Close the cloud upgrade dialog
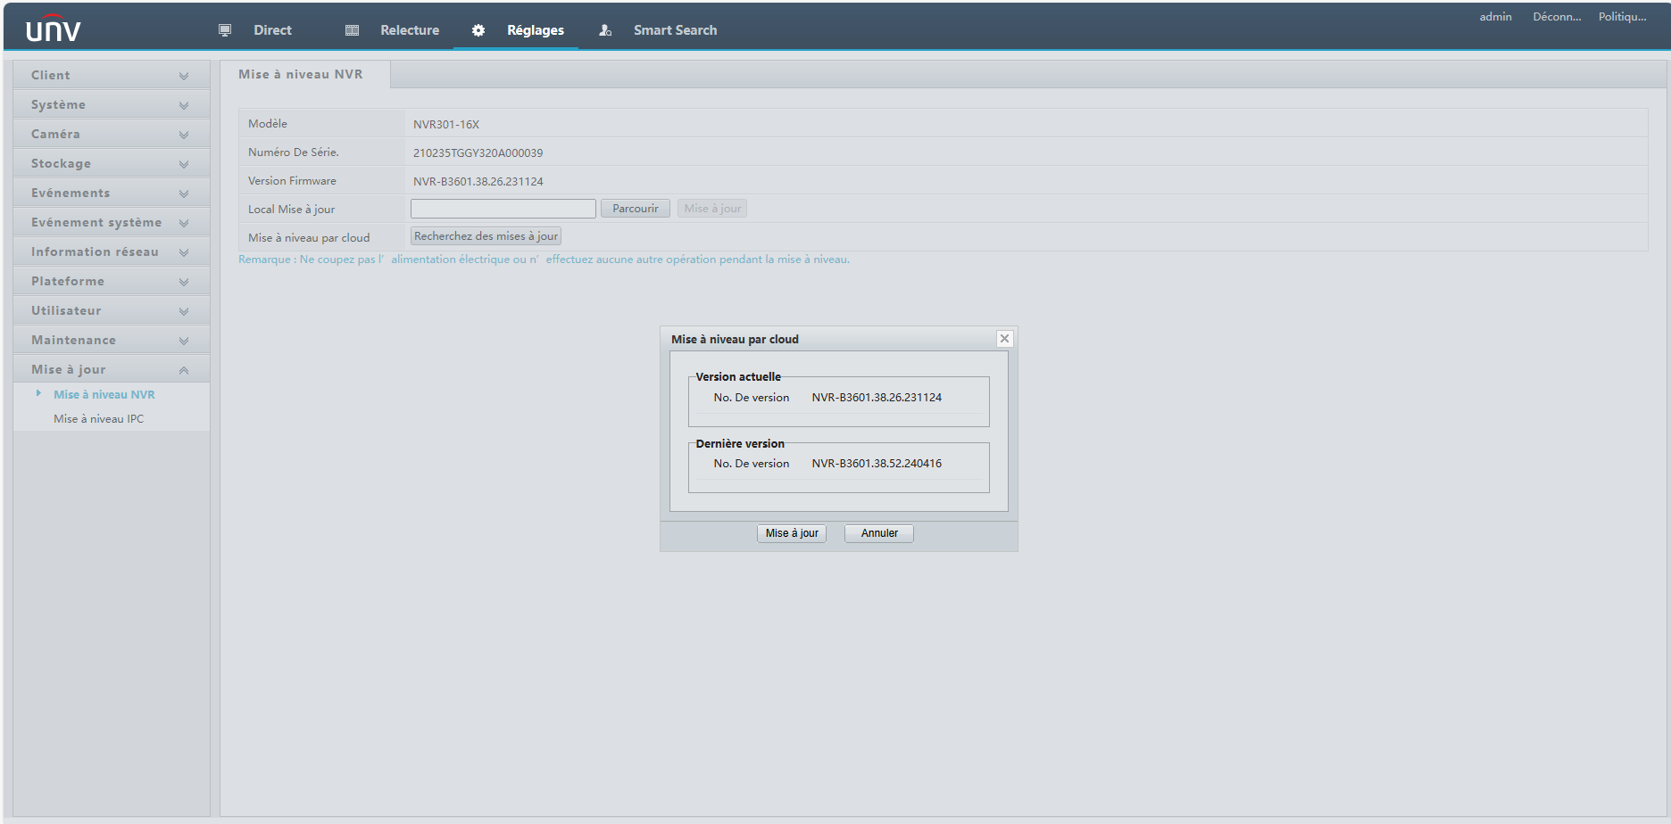 coord(1004,339)
